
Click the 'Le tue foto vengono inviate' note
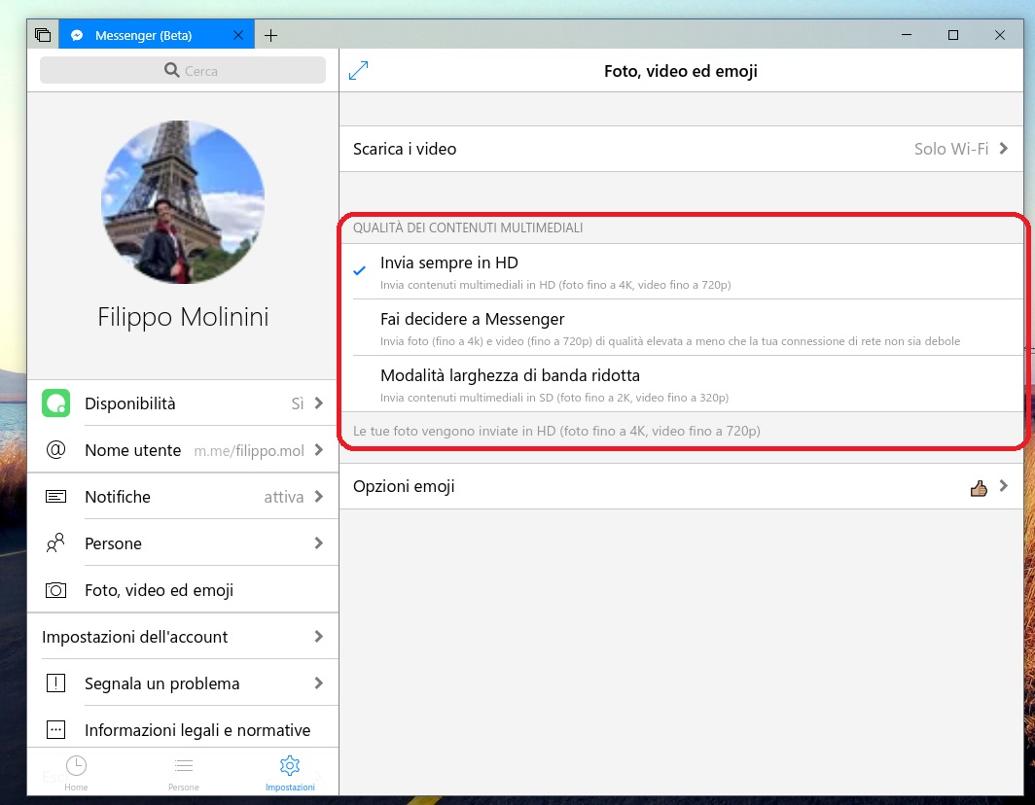(556, 431)
